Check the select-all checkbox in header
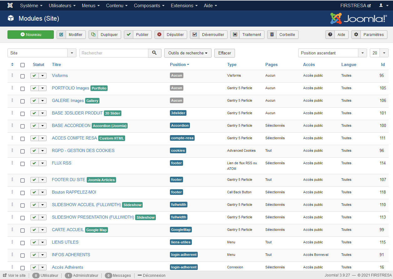The width and height of the screenshot is (393, 279). point(23,65)
